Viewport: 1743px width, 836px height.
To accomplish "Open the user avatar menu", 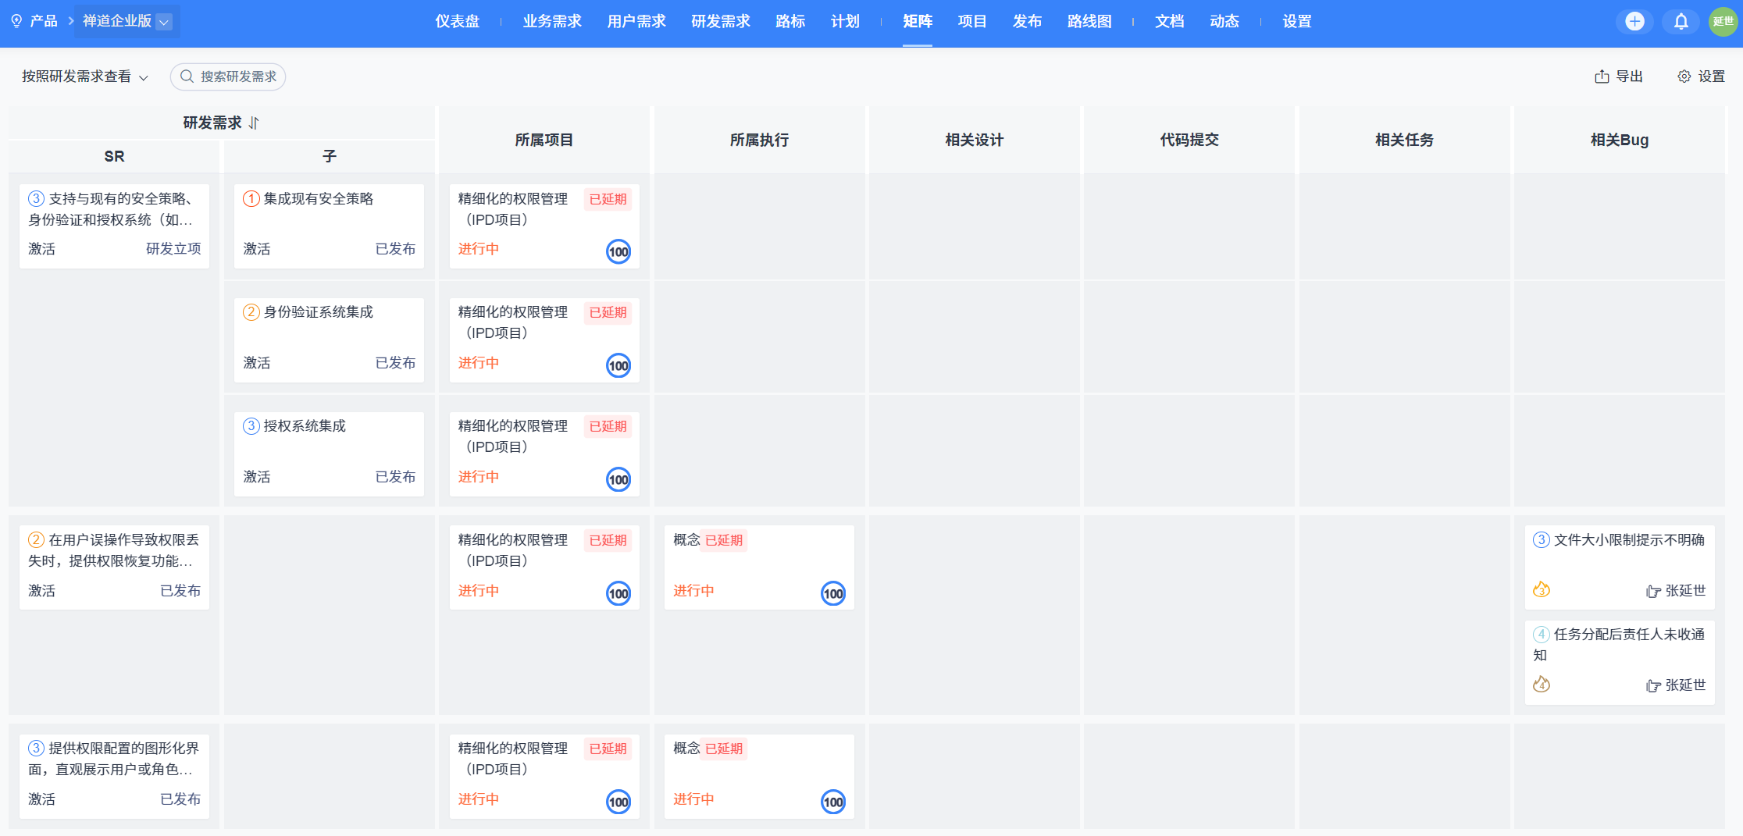I will [1723, 21].
